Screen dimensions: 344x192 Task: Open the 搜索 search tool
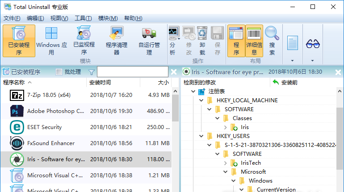click(x=272, y=41)
